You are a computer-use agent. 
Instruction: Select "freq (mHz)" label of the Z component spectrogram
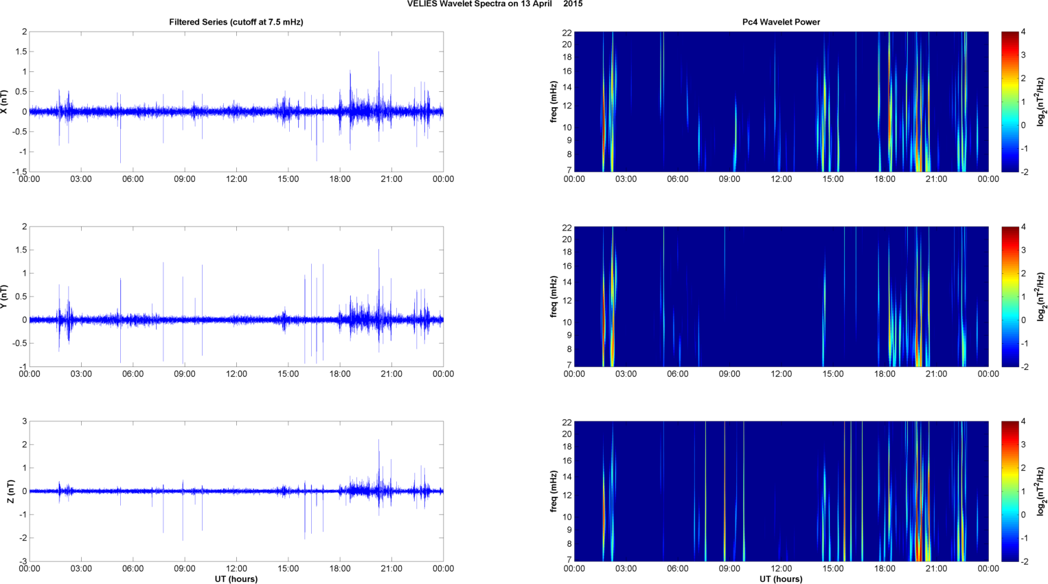[554, 491]
